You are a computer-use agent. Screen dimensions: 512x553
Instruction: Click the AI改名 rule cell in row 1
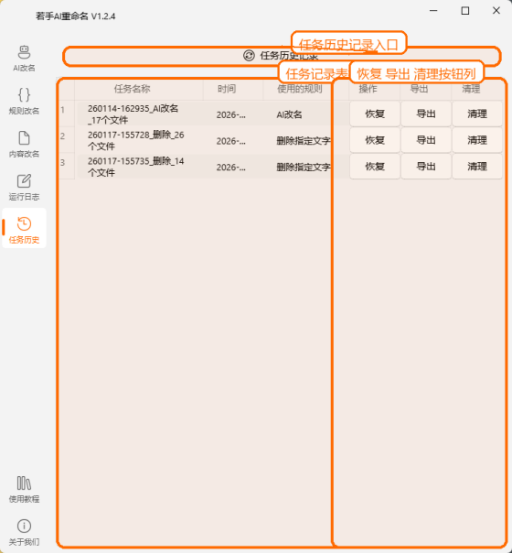pos(289,114)
